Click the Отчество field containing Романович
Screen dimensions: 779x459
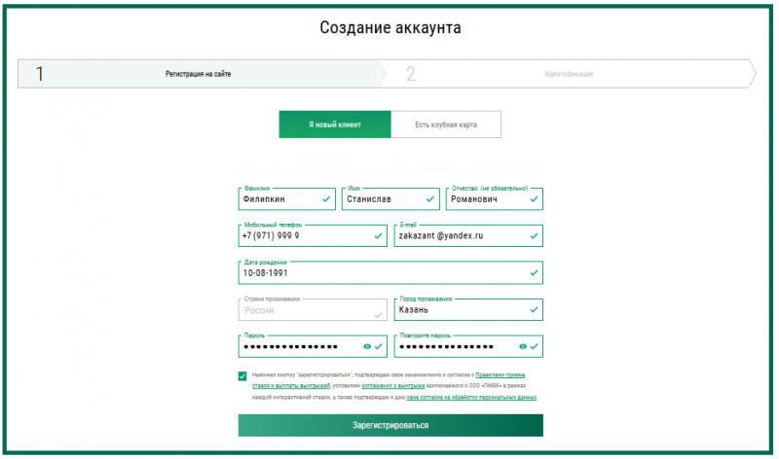coord(495,199)
